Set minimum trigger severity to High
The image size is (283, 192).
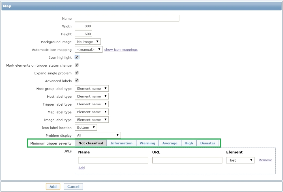pyautogui.click(x=189, y=143)
